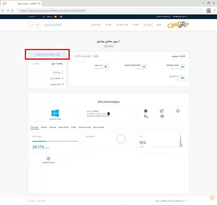Screen dimensions: 217x205
Task: Open the Rescue Mode tab
Action: tap(99, 127)
